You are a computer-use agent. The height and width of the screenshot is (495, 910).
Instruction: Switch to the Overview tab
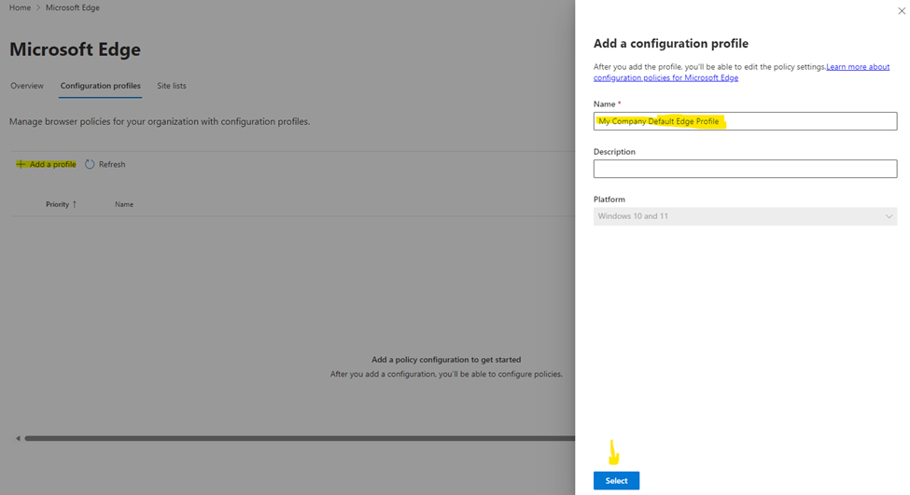[x=27, y=86]
